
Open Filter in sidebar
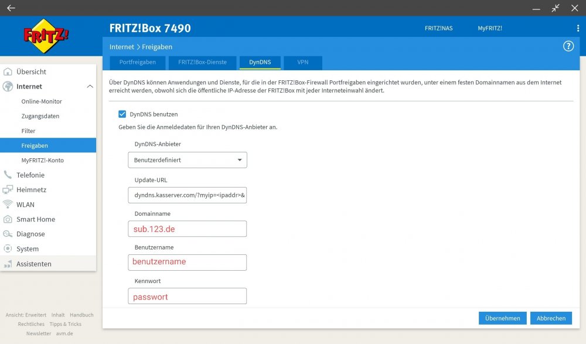click(x=28, y=131)
